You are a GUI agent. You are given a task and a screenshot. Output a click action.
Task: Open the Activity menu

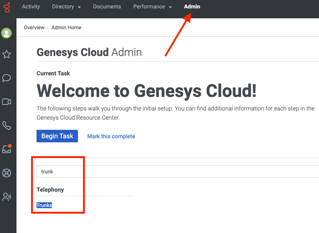(31, 7)
